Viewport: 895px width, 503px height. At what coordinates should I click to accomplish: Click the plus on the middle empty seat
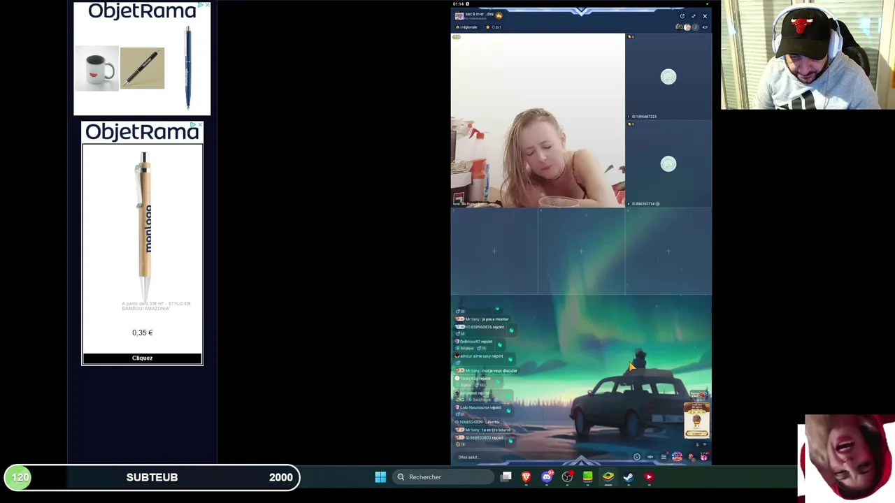pos(581,251)
